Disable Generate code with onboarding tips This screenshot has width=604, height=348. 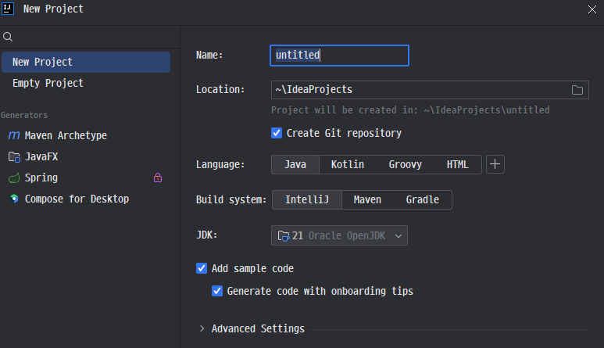pyautogui.click(x=217, y=291)
